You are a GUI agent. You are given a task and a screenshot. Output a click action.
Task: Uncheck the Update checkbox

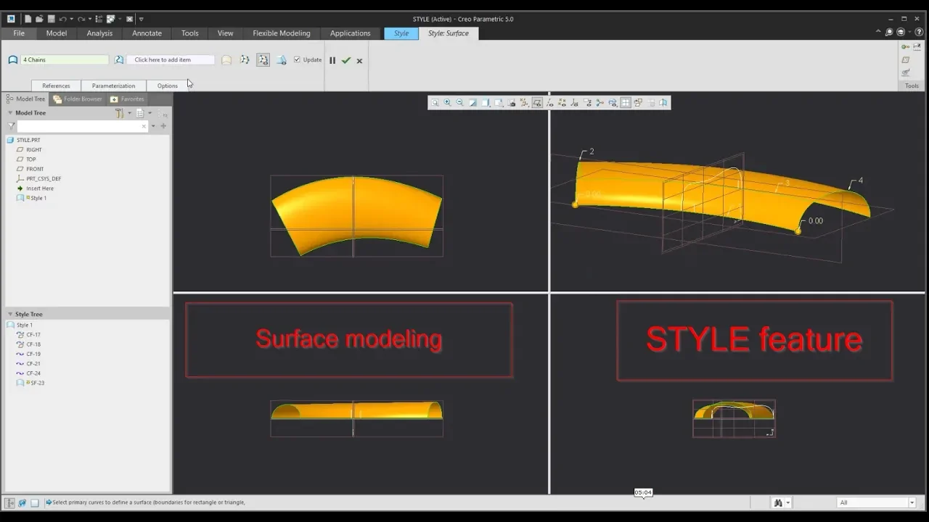point(297,60)
